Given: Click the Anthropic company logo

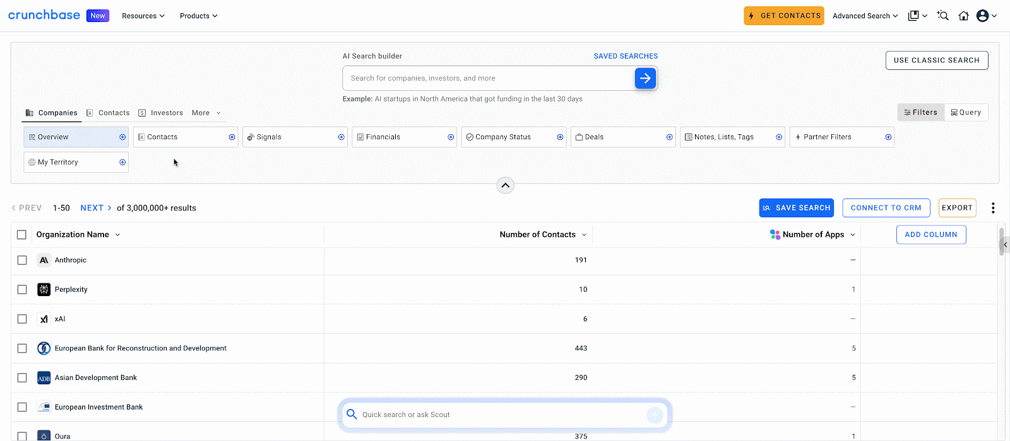Looking at the screenshot, I should [x=44, y=260].
